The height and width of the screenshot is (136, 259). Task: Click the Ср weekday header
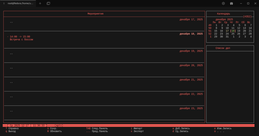[x=226, y=22]
